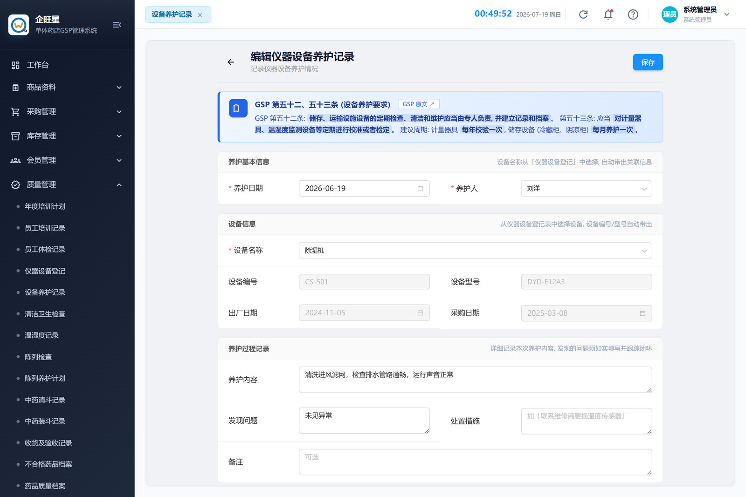The width and height of the screenshot is (746, 497).
Task: Open the help question-mark icon
Action: [x=633, y=14]
